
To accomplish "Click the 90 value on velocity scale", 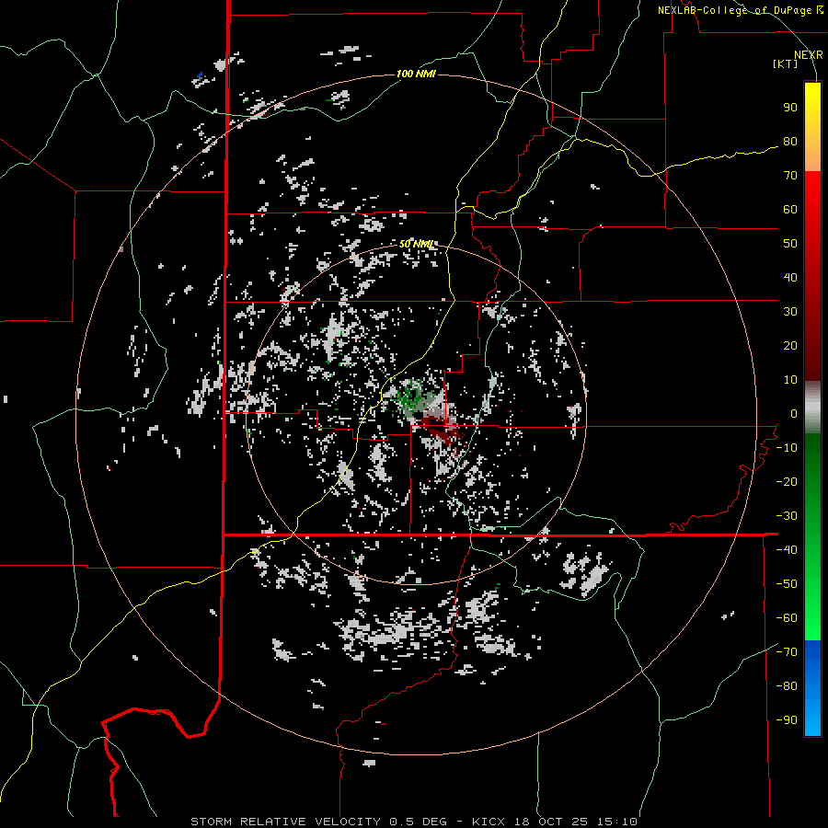I will 790,108.
